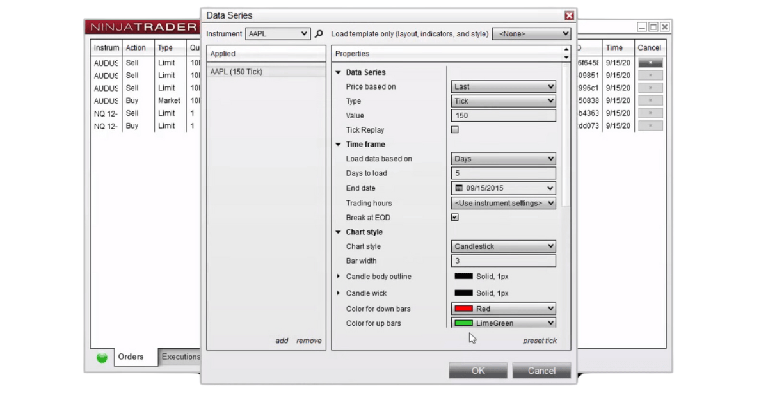Click the Candle wick black swatch
This screenshot has width=768, height=402.
pos(463,293)
